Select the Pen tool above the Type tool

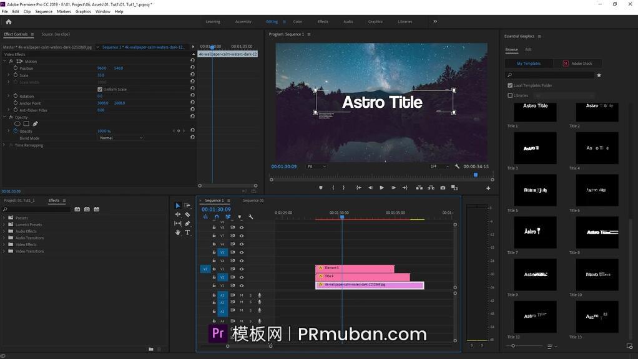point(187,224)
